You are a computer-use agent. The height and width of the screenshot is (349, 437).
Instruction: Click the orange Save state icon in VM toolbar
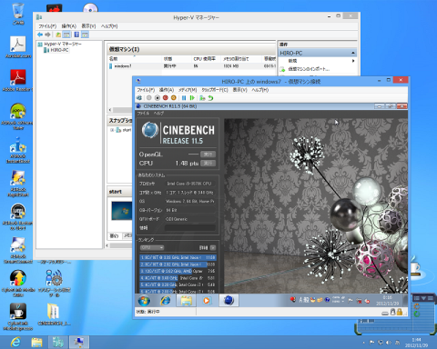(174, 98)
